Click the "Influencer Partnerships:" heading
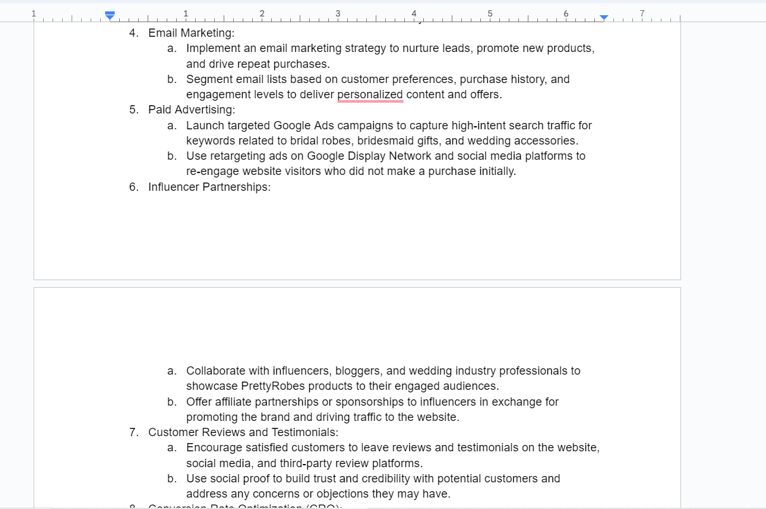The width and height of the screenshot is (766, 509). [x=209, y=187]
